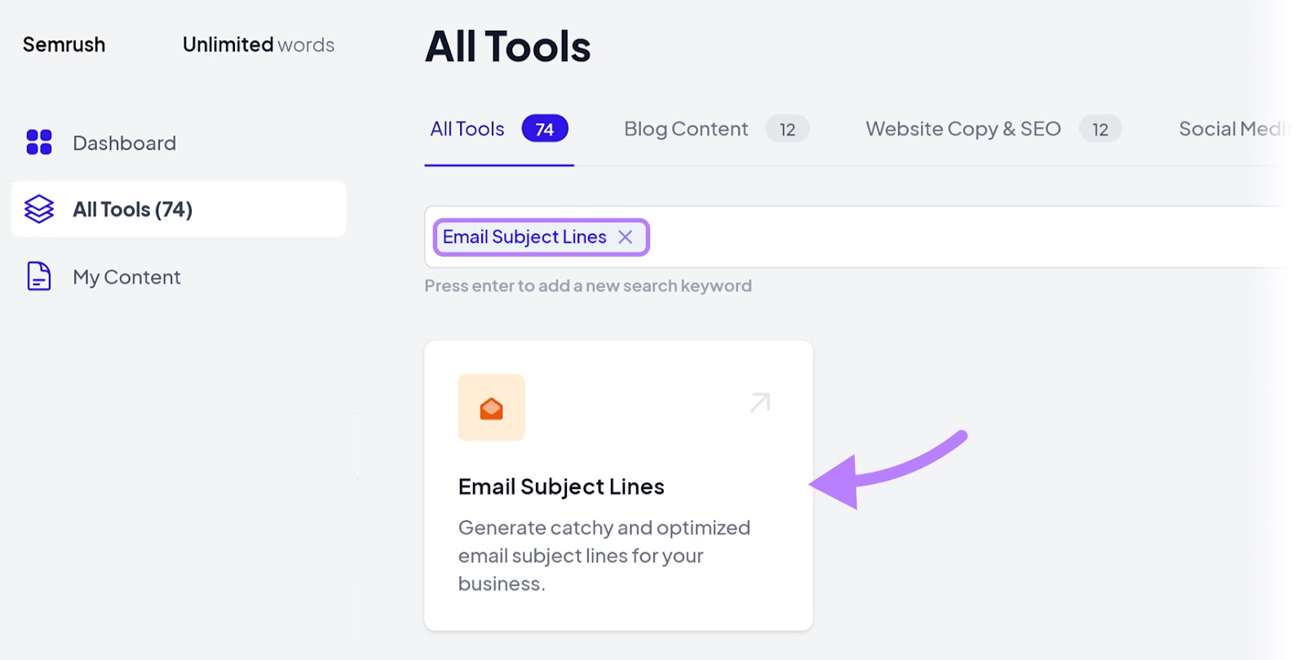Screen dimensions: 1305x660
Task: Open All Tools (74) from the sidebar
Action: 131,209
